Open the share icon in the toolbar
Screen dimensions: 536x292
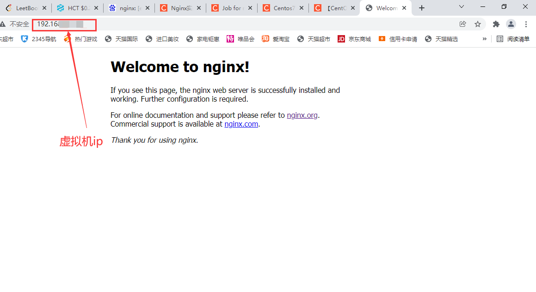463,24
